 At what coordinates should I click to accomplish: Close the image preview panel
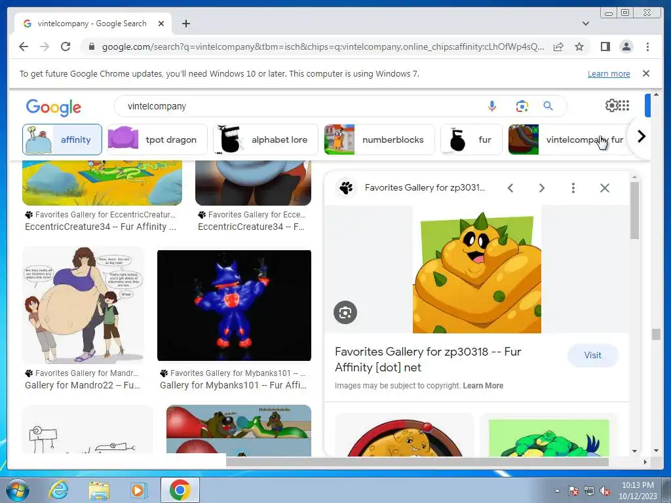(x=604, y=188)
